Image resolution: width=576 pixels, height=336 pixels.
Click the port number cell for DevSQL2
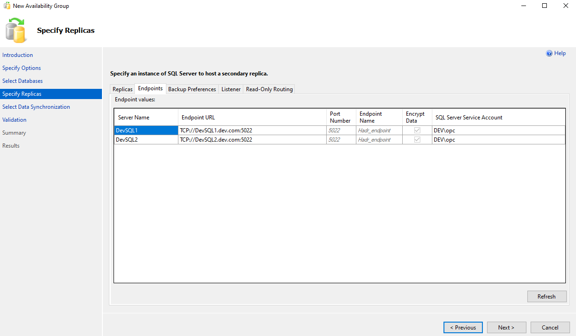pos(342,140)
